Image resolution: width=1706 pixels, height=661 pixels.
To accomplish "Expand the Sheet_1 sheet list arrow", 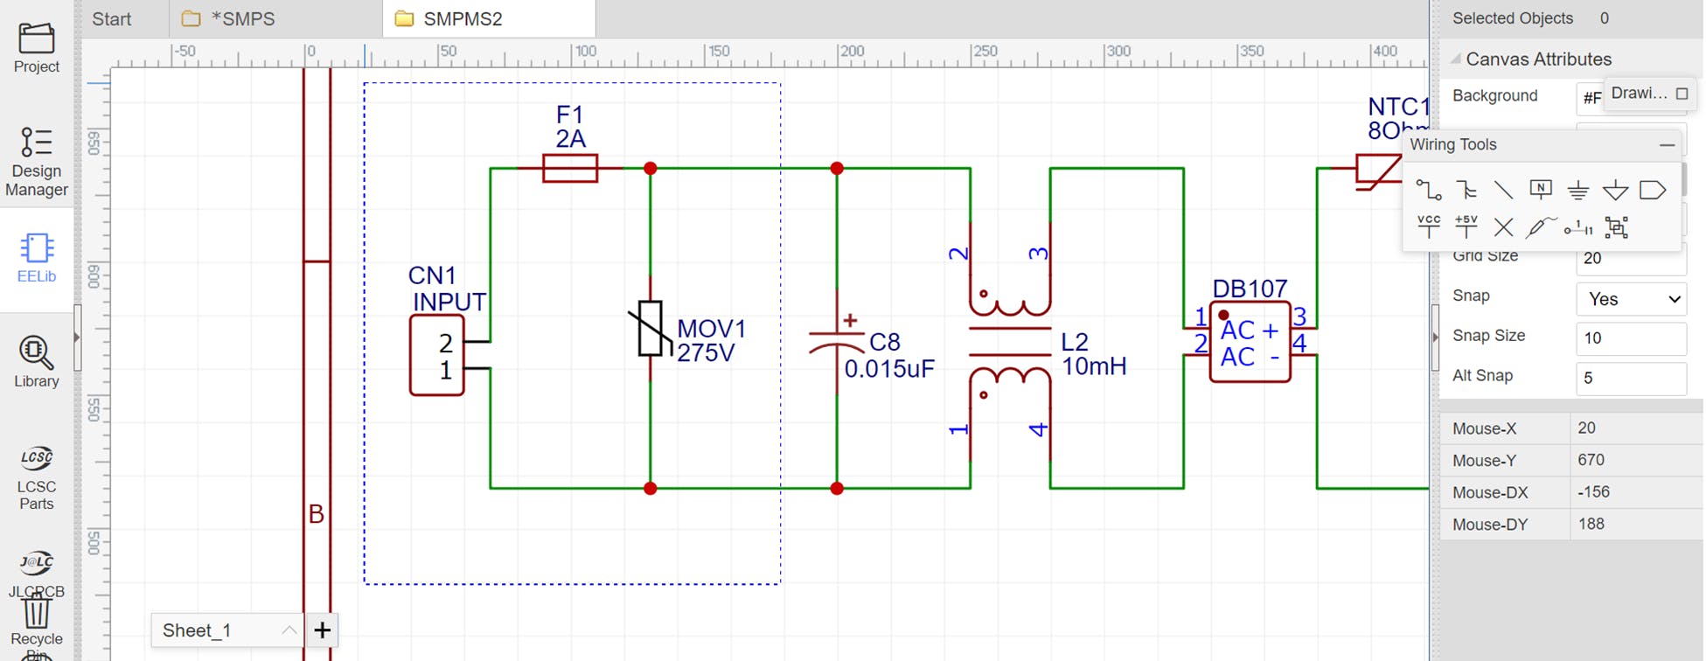I will (x=289, y=630).
